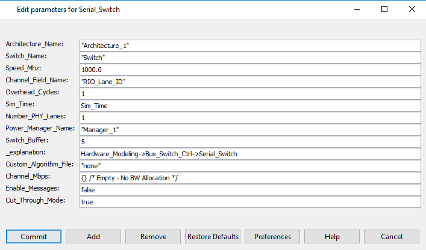The width and height of the screenshot is (426, 250).
Task: Select the Custom_Algorithm_File field
Action: point(249,166)
